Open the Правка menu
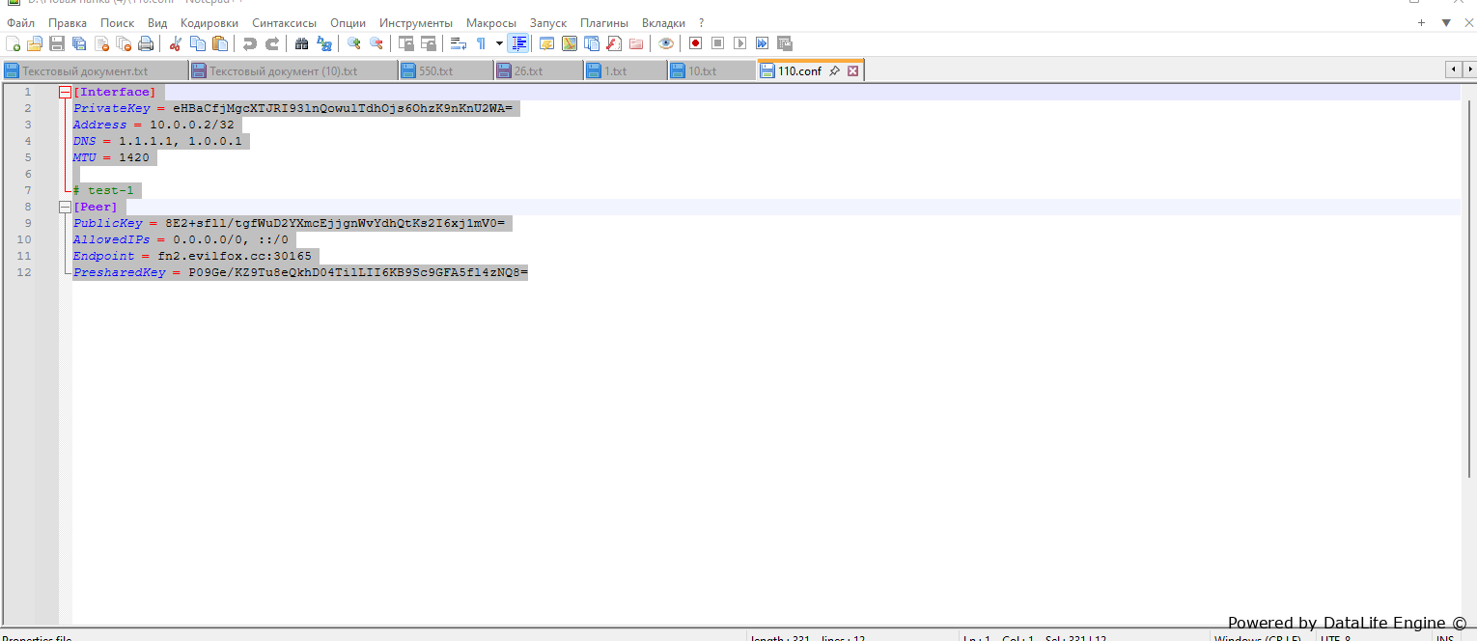 [x=68, y=23]
